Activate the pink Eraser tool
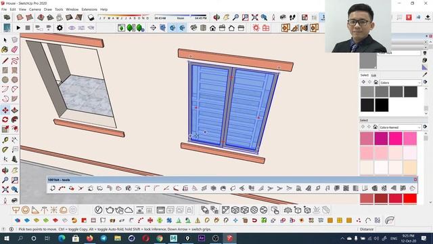 pyautogui.click(x=15, y=49)
